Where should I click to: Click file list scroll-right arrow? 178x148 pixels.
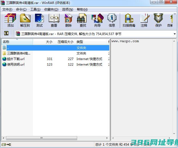[107, 138]
